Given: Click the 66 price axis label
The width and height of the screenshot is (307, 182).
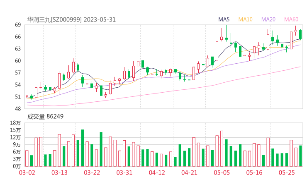Looking at the screenshot, I should pos(18,37).
